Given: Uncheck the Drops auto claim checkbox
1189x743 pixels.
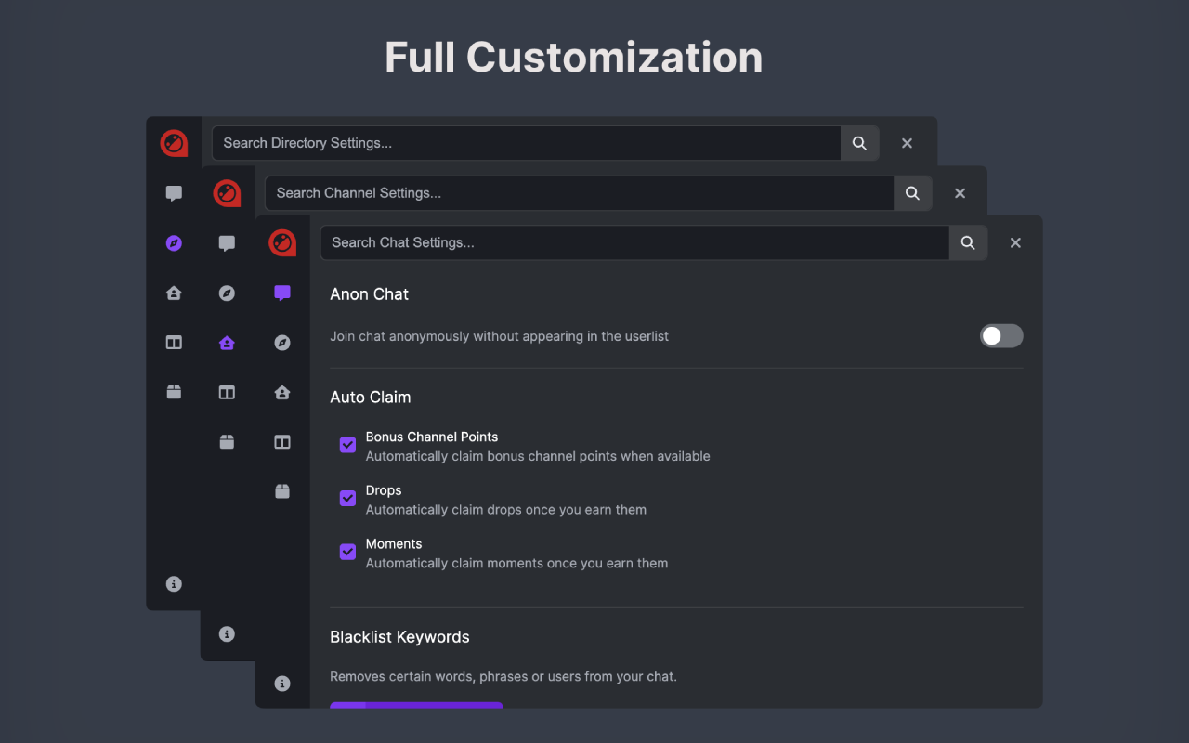Looking at the screenshot, I should (x=347, y=499).
